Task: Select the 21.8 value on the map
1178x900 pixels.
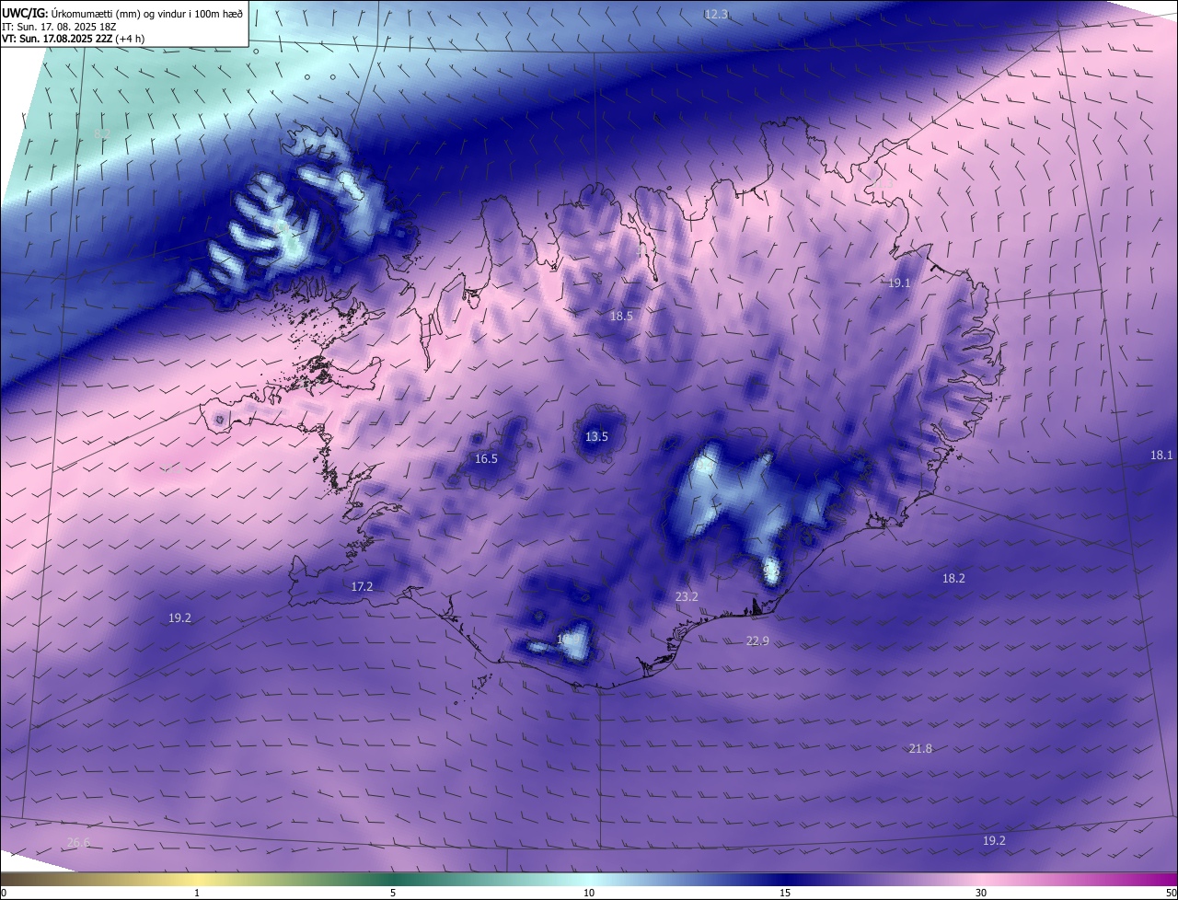Action: pyautogui.click(x=920, y=748)
